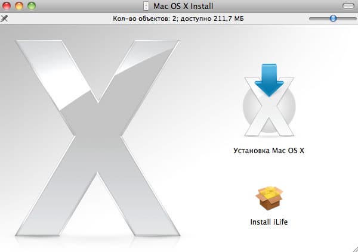Screen dimensions: 358x252
Task: Minimize the window with the yellow button
Action: [x=19, y=6]
